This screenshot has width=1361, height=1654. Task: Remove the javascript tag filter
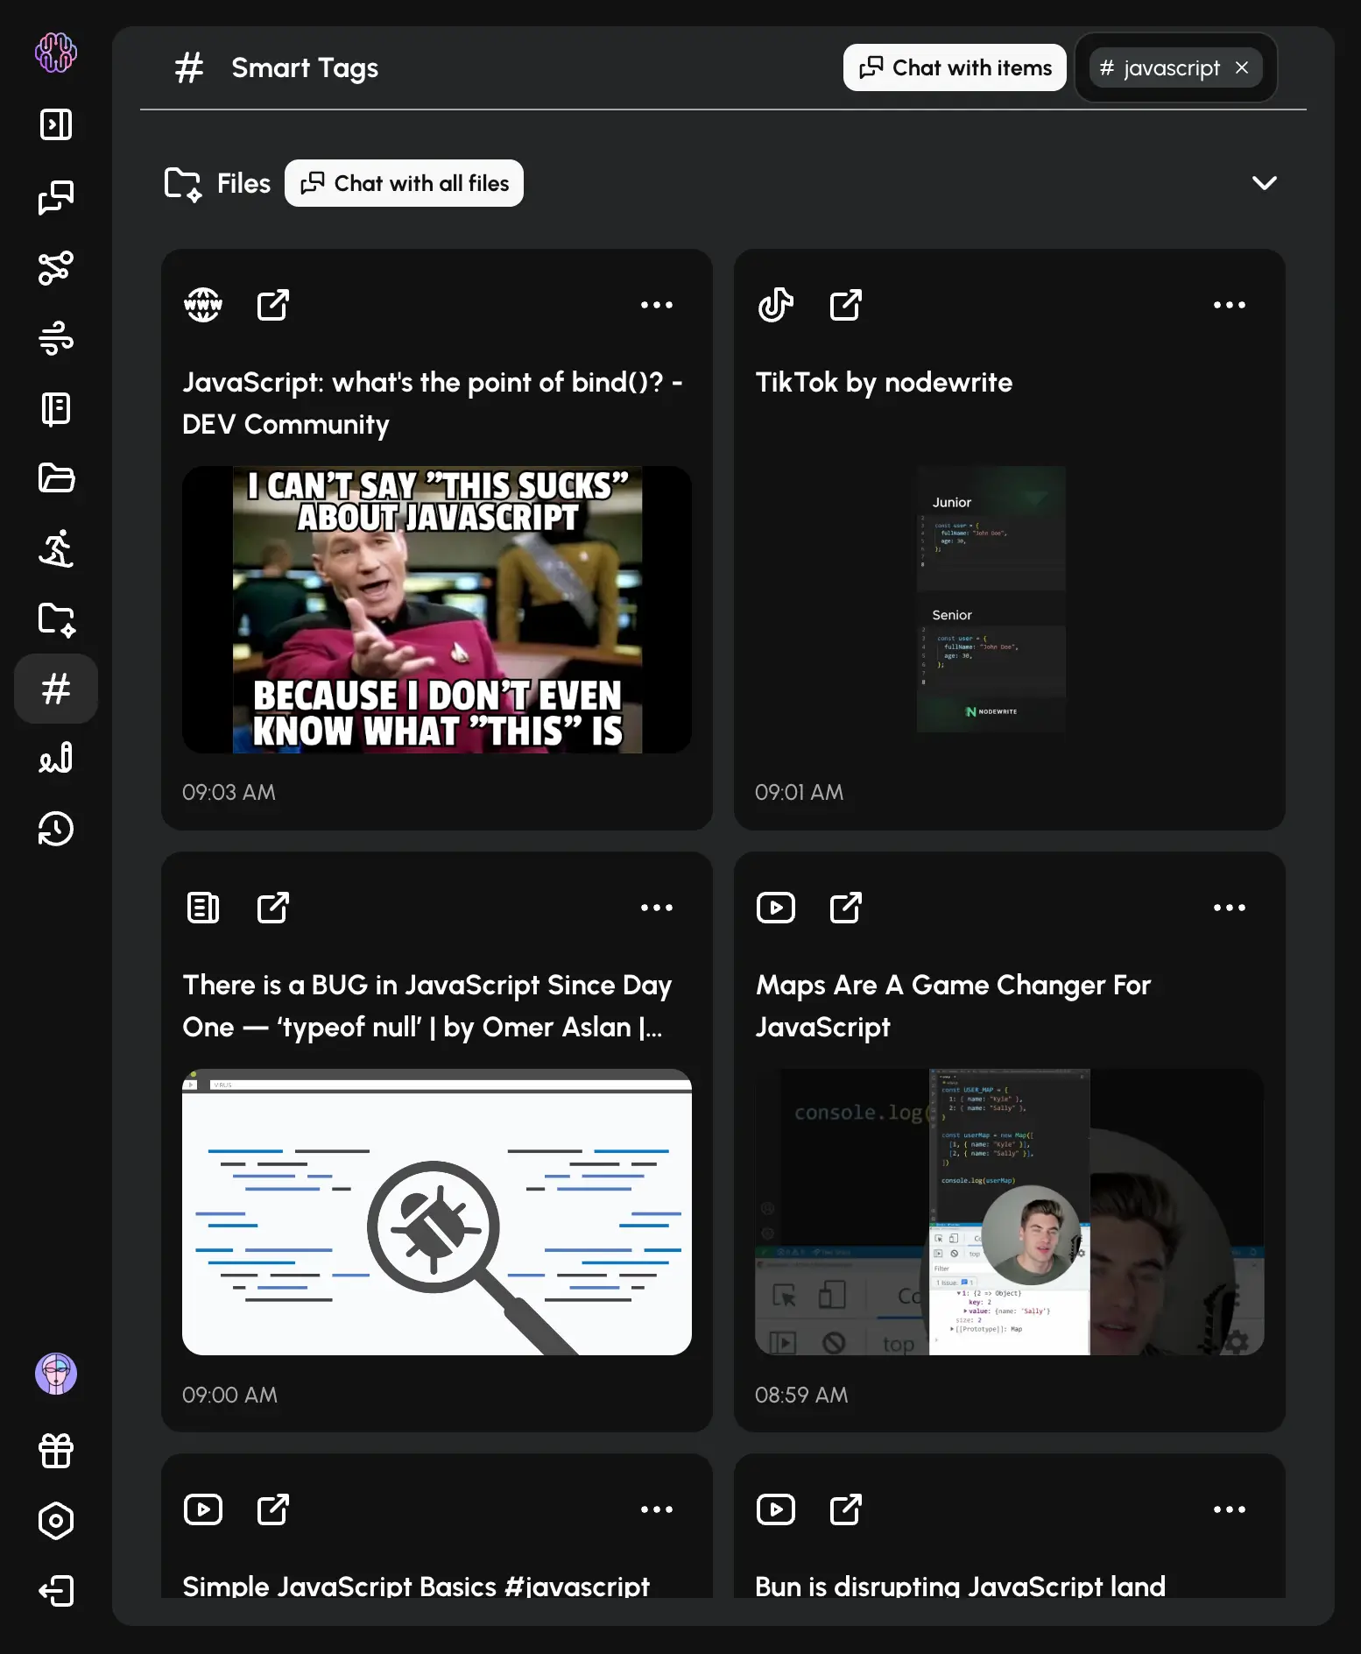click(1242, 67)
